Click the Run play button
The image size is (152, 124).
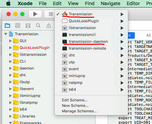point(35,14)
